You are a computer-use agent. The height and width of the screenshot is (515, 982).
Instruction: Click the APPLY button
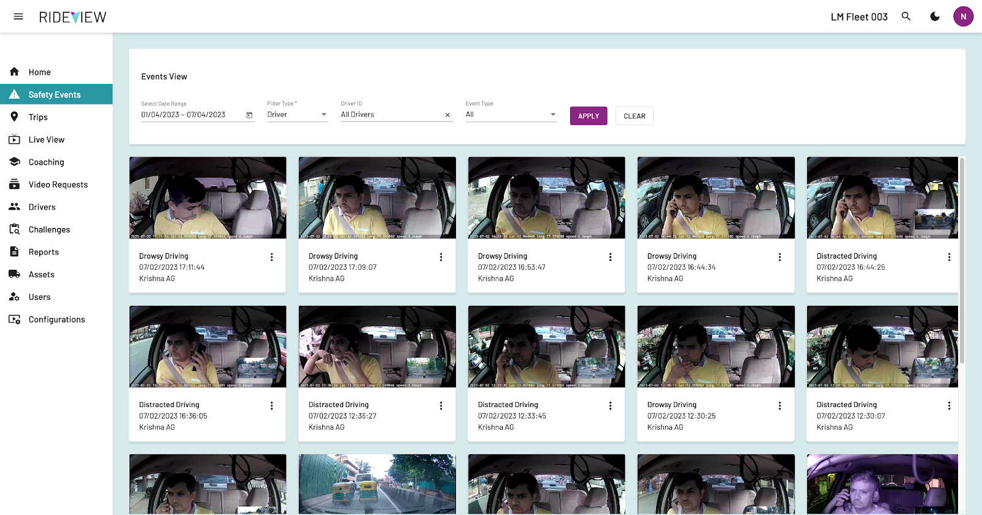pyautogui.click(x=589, y=116)
